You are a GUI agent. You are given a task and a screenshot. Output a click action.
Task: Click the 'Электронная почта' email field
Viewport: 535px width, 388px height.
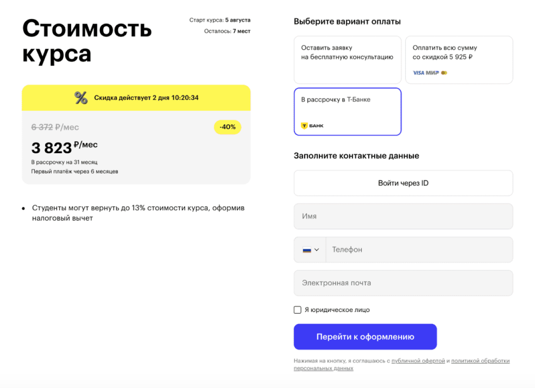tap(403, 283)
